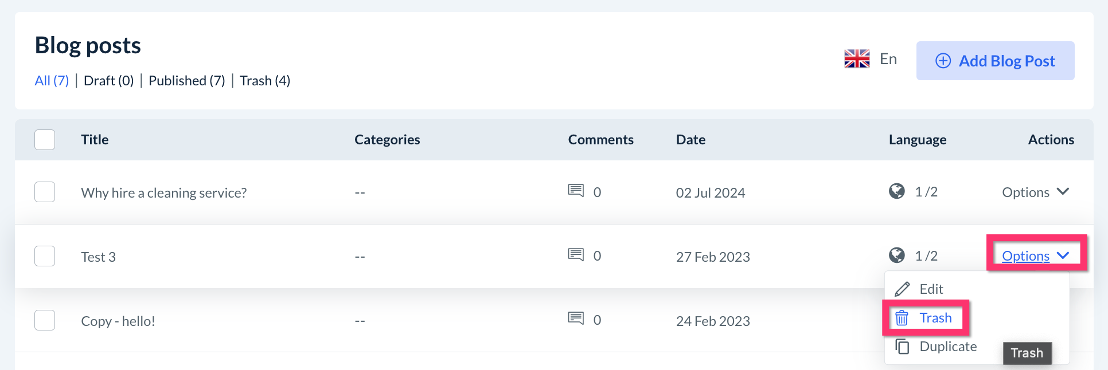Screen dimensions: 1108x370
Task: Show the Trash (4) posts filter
Action: point(265,81)
